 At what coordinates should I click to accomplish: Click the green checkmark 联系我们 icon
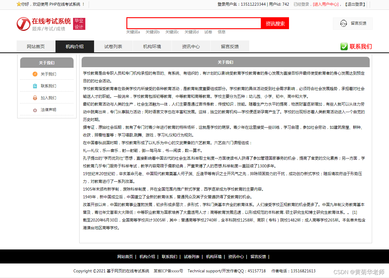coord(344,46)
